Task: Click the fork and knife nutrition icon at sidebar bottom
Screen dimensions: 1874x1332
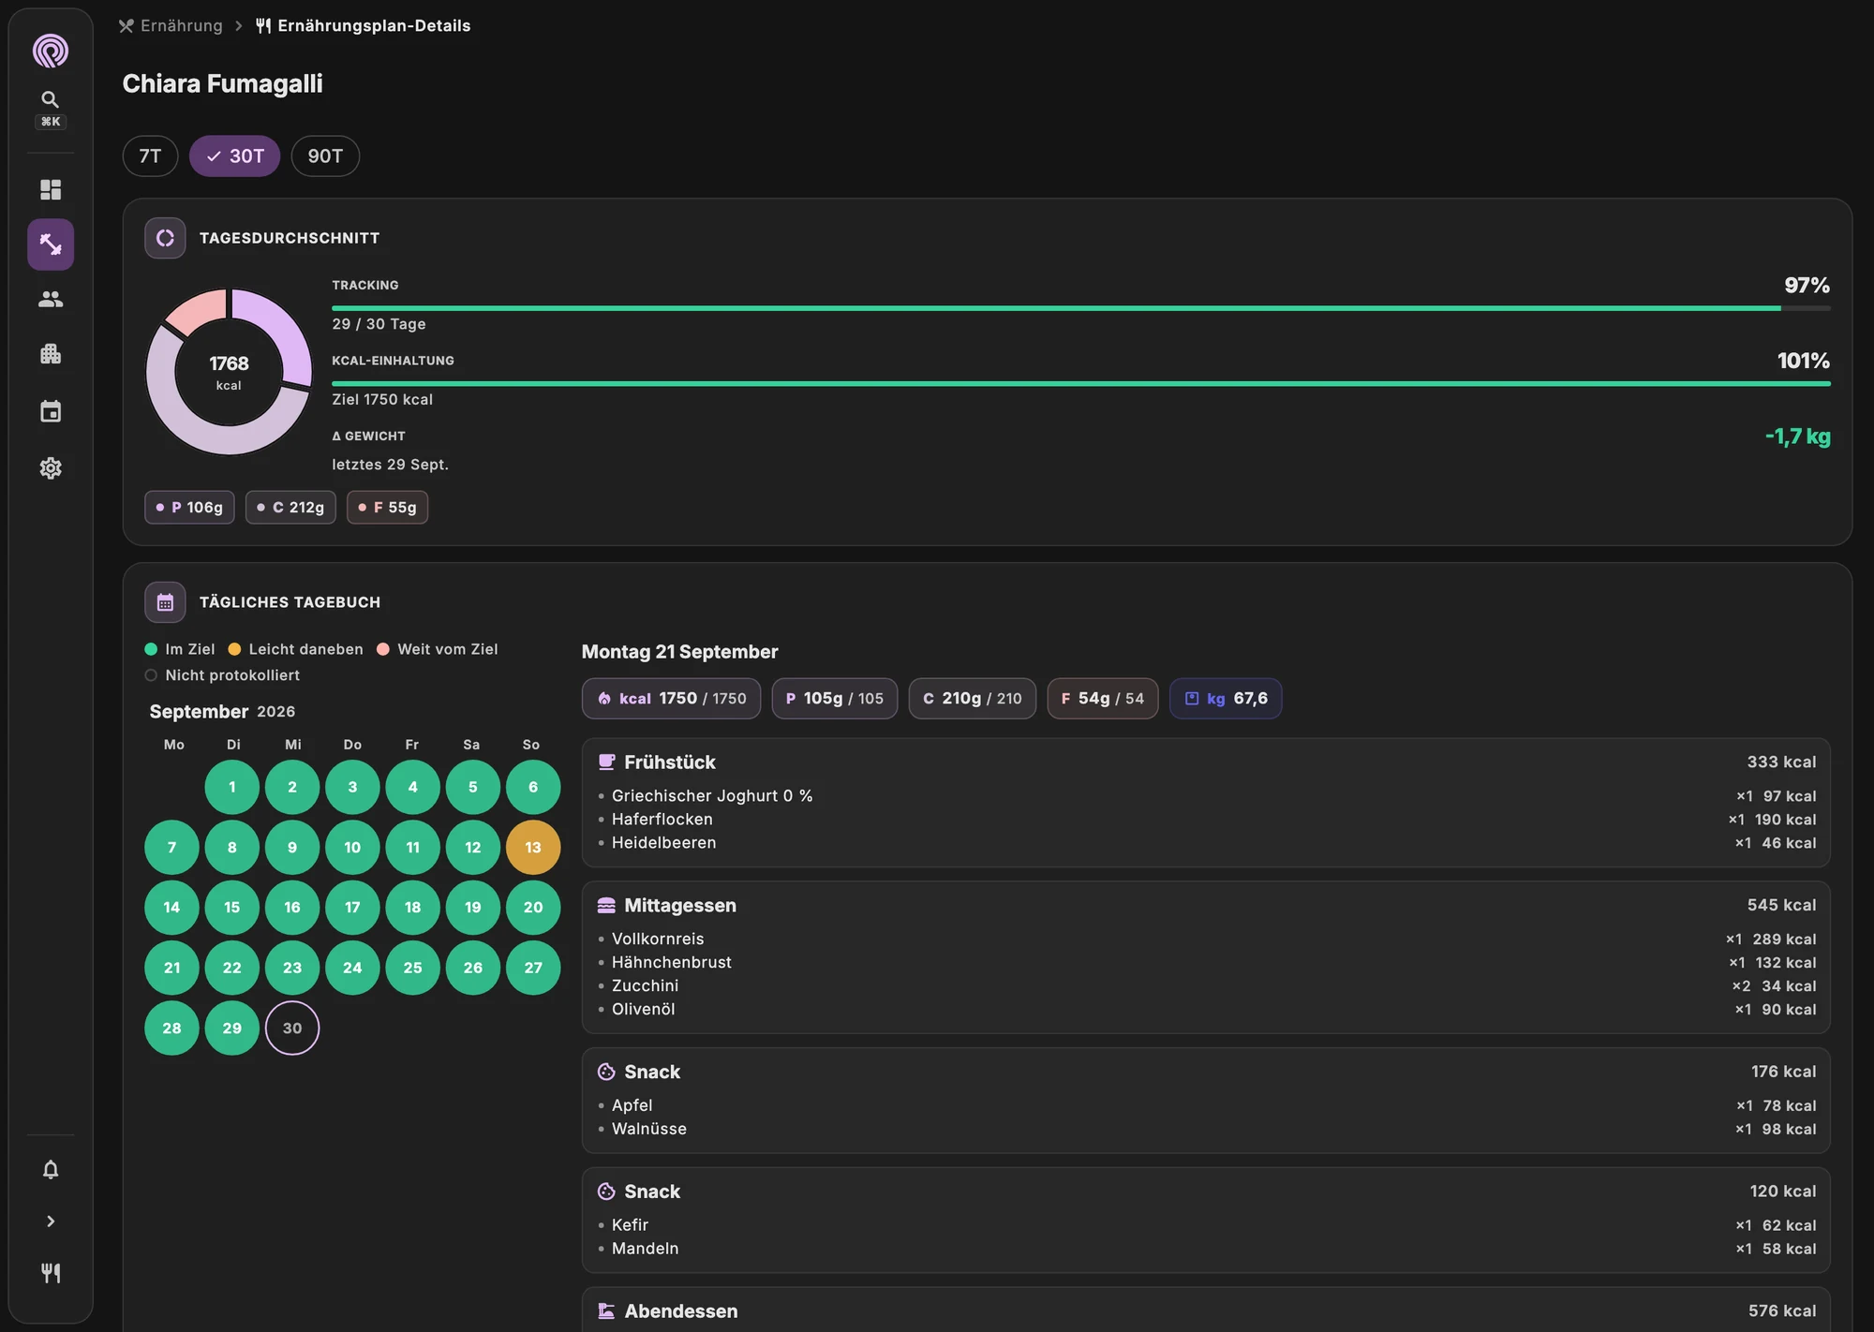Action: click(x=51, y=1273)
